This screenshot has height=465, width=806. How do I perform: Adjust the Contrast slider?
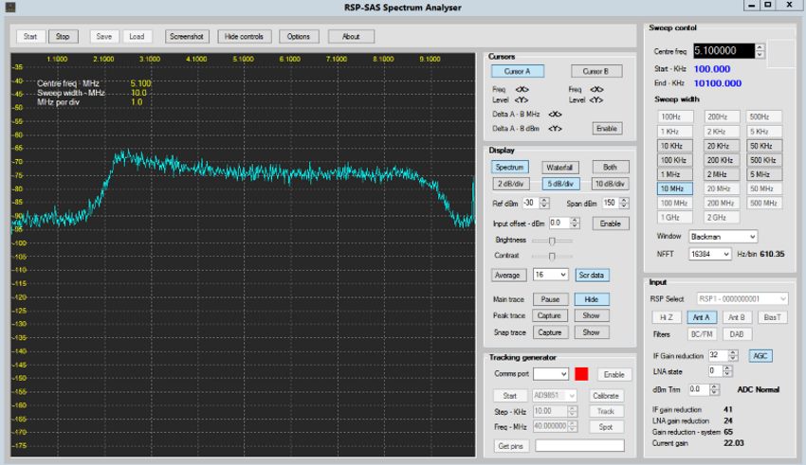(x=552, y=256)
